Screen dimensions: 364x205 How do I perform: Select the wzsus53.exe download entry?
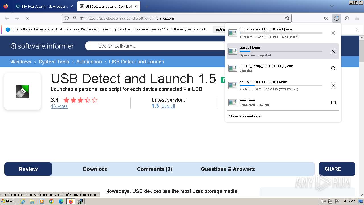pos(283,51)
